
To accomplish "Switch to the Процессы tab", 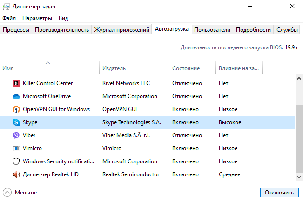I will click(16, 30).
